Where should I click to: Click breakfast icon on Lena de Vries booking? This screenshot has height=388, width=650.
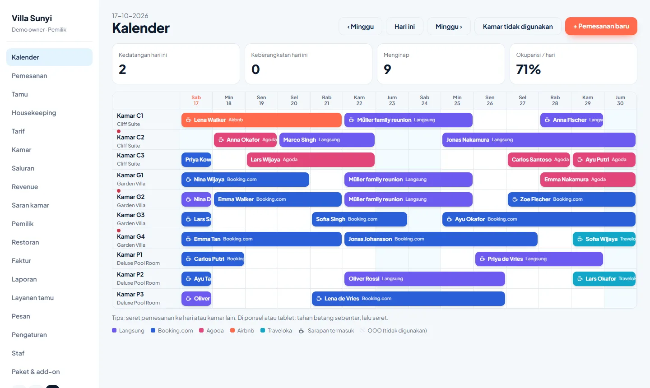pos(319,299)
